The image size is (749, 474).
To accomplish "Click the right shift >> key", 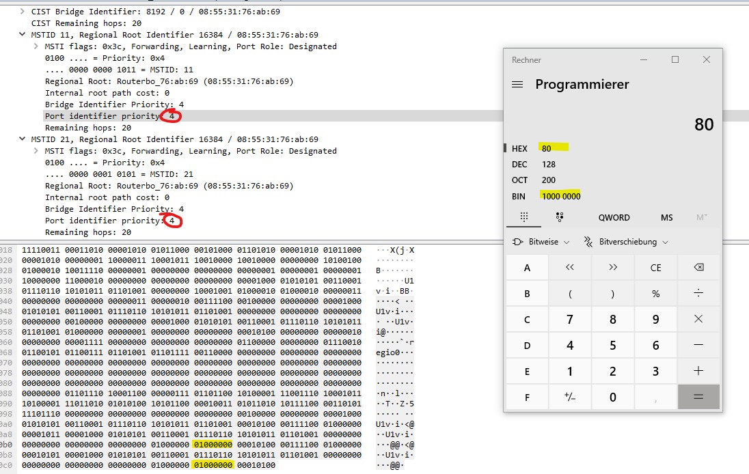I will [x=613, y=267].
